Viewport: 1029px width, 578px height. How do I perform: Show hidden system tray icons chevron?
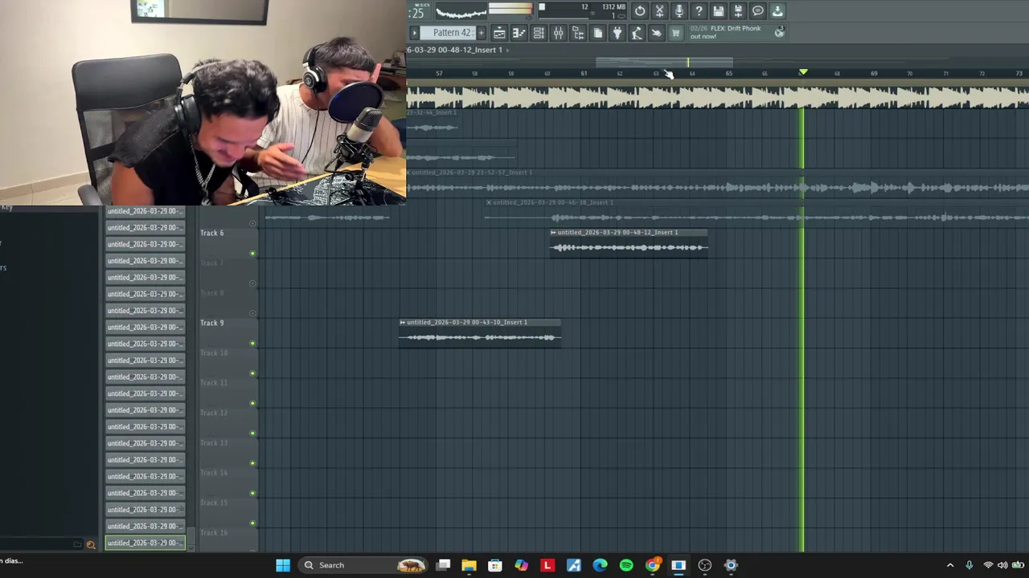[950, 565]
